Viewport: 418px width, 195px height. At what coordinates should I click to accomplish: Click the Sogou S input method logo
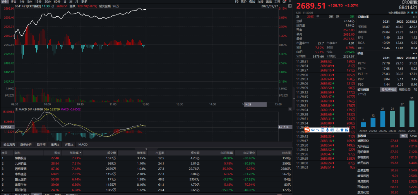(307, 130)
